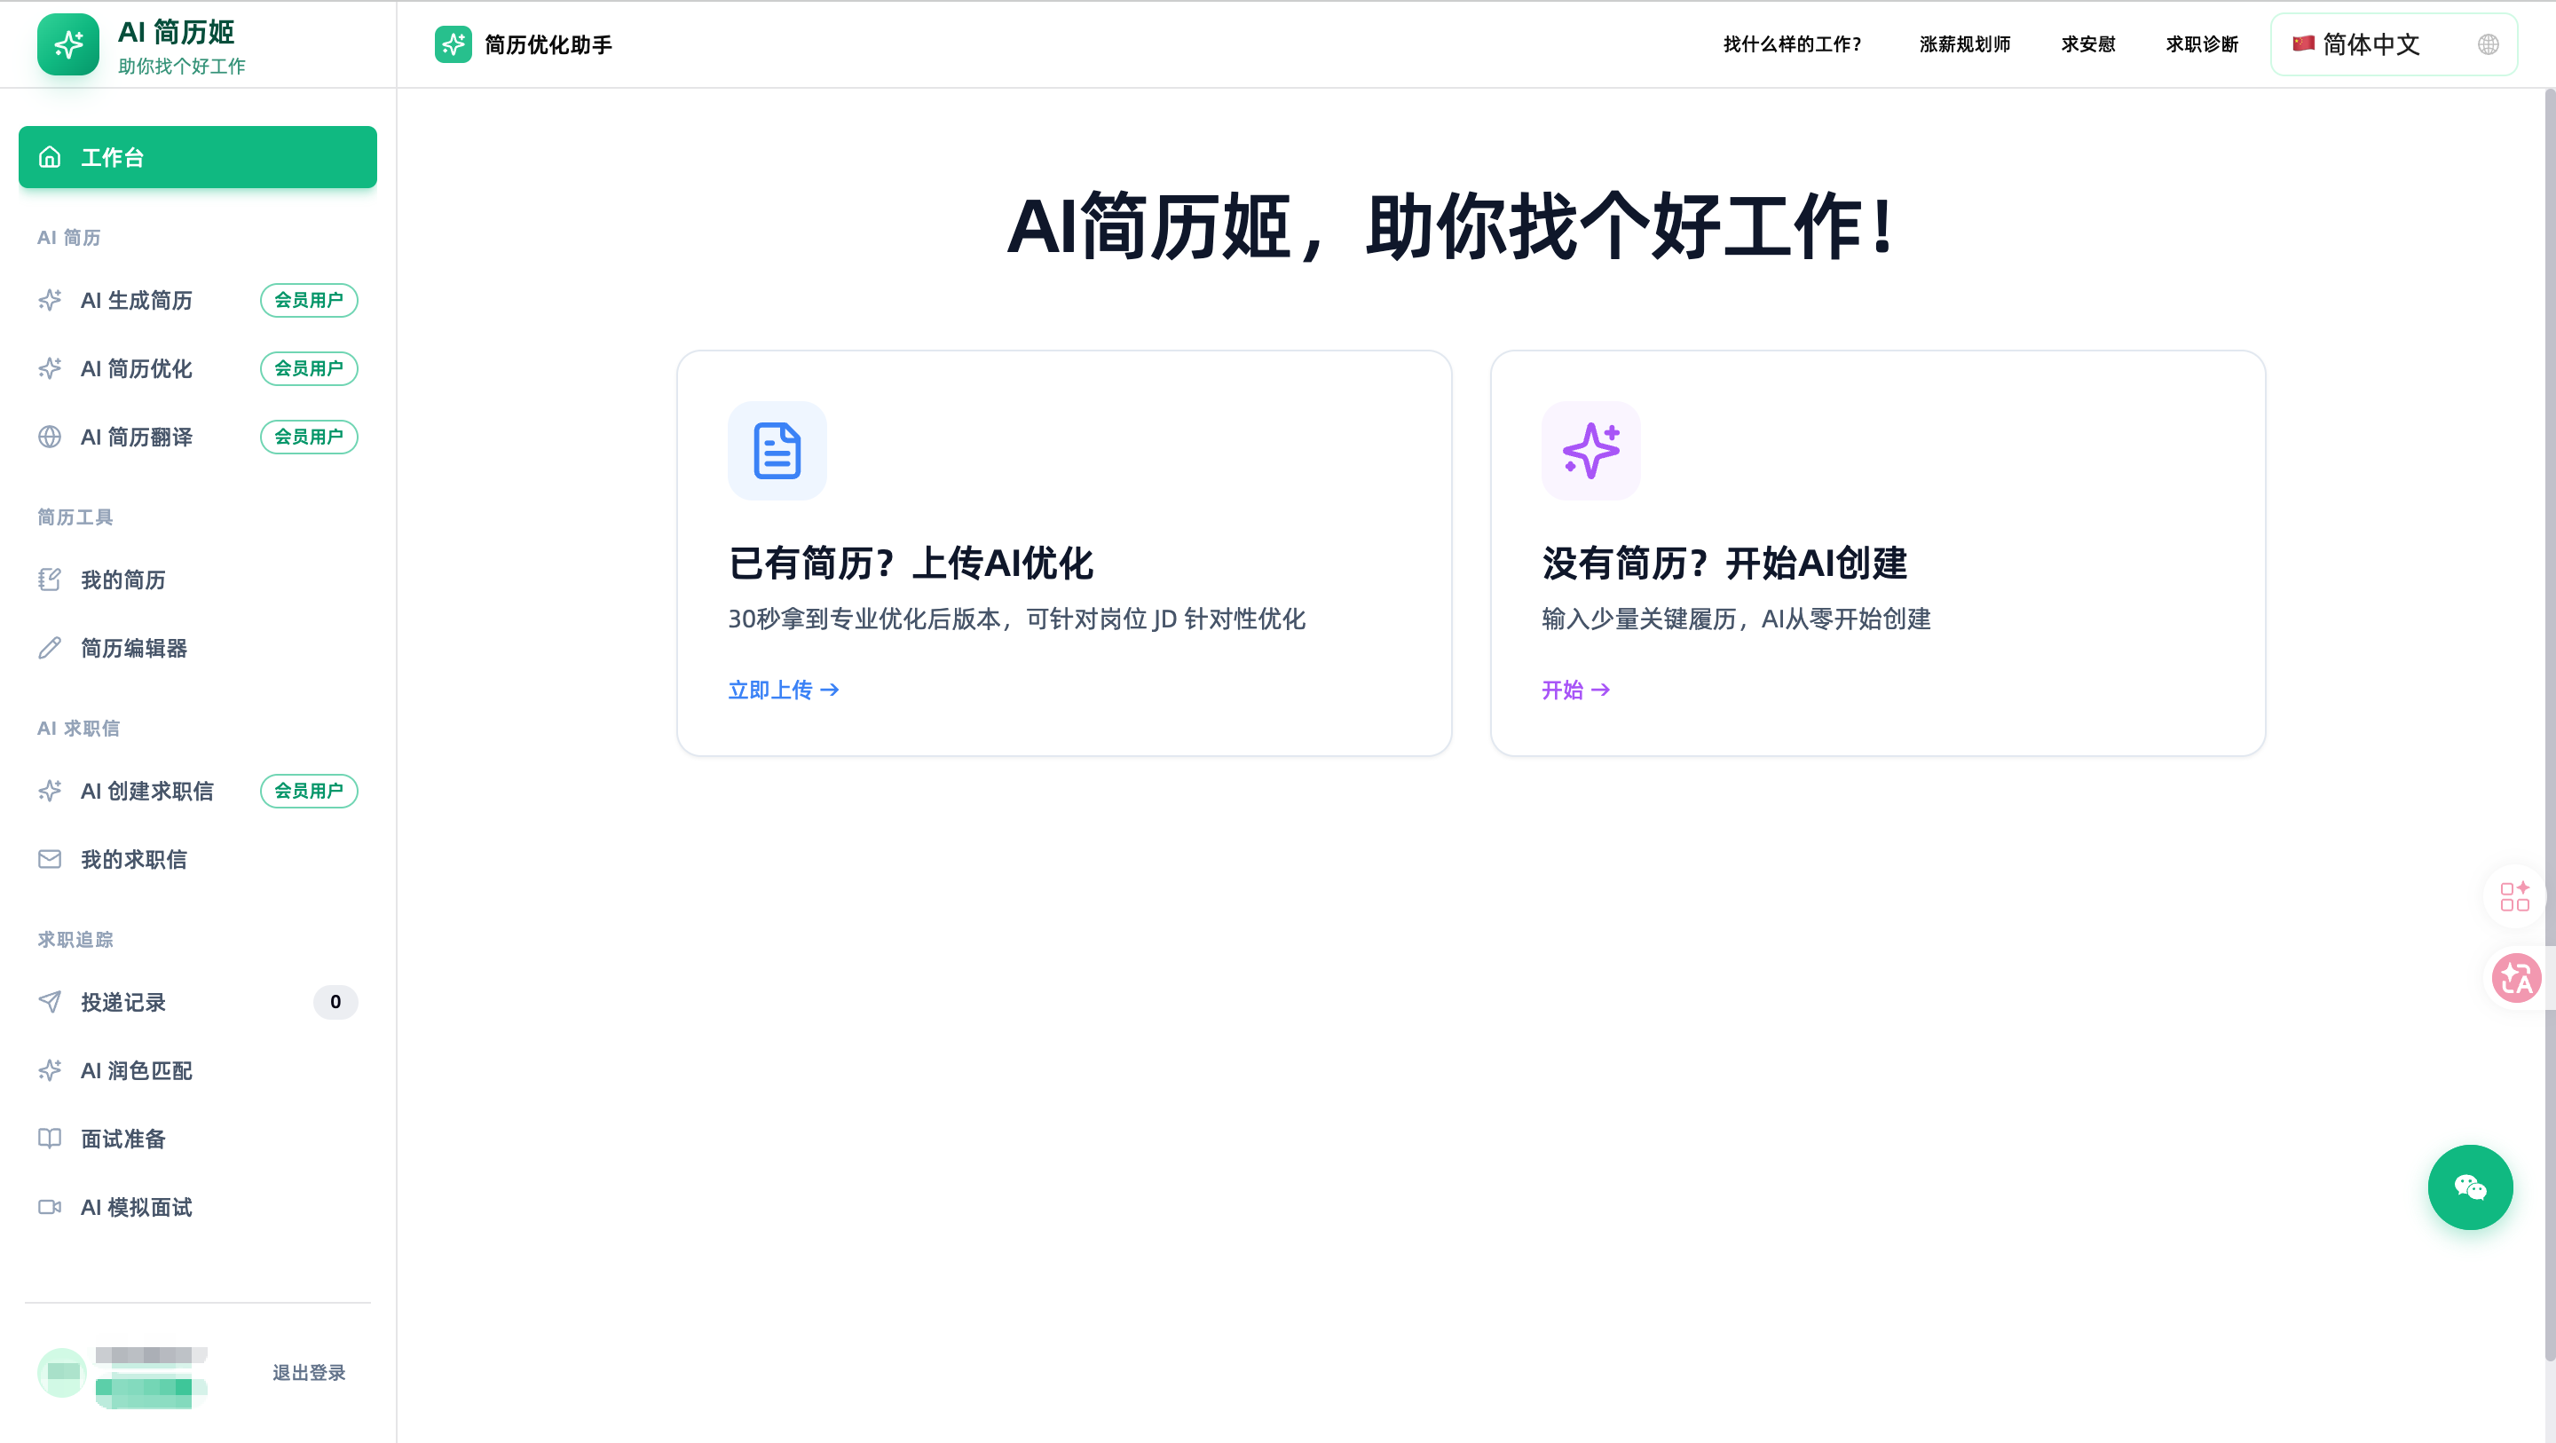Click the globe icon inside the language selector
Image resolution: width=2556 pixels, height=1443 pixels.
pos(2487,44)
